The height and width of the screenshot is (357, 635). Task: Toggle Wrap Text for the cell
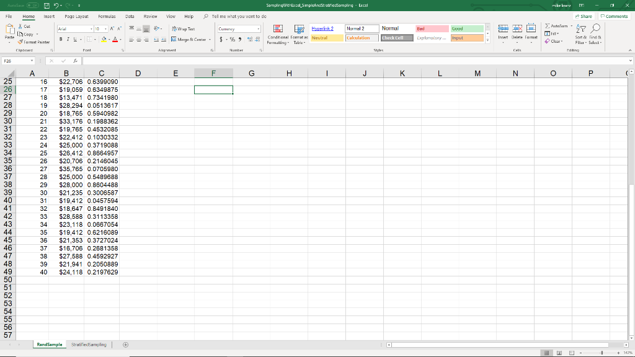point(183,29)
